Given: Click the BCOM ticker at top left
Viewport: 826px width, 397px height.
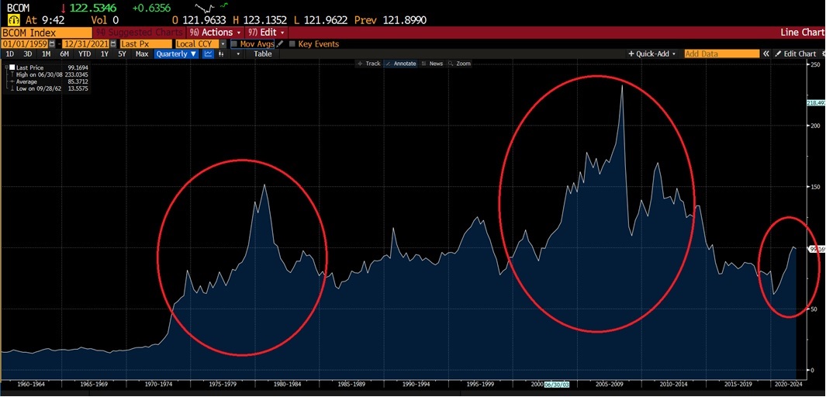Looking at the screenshot, I should (x=17, y=8).
